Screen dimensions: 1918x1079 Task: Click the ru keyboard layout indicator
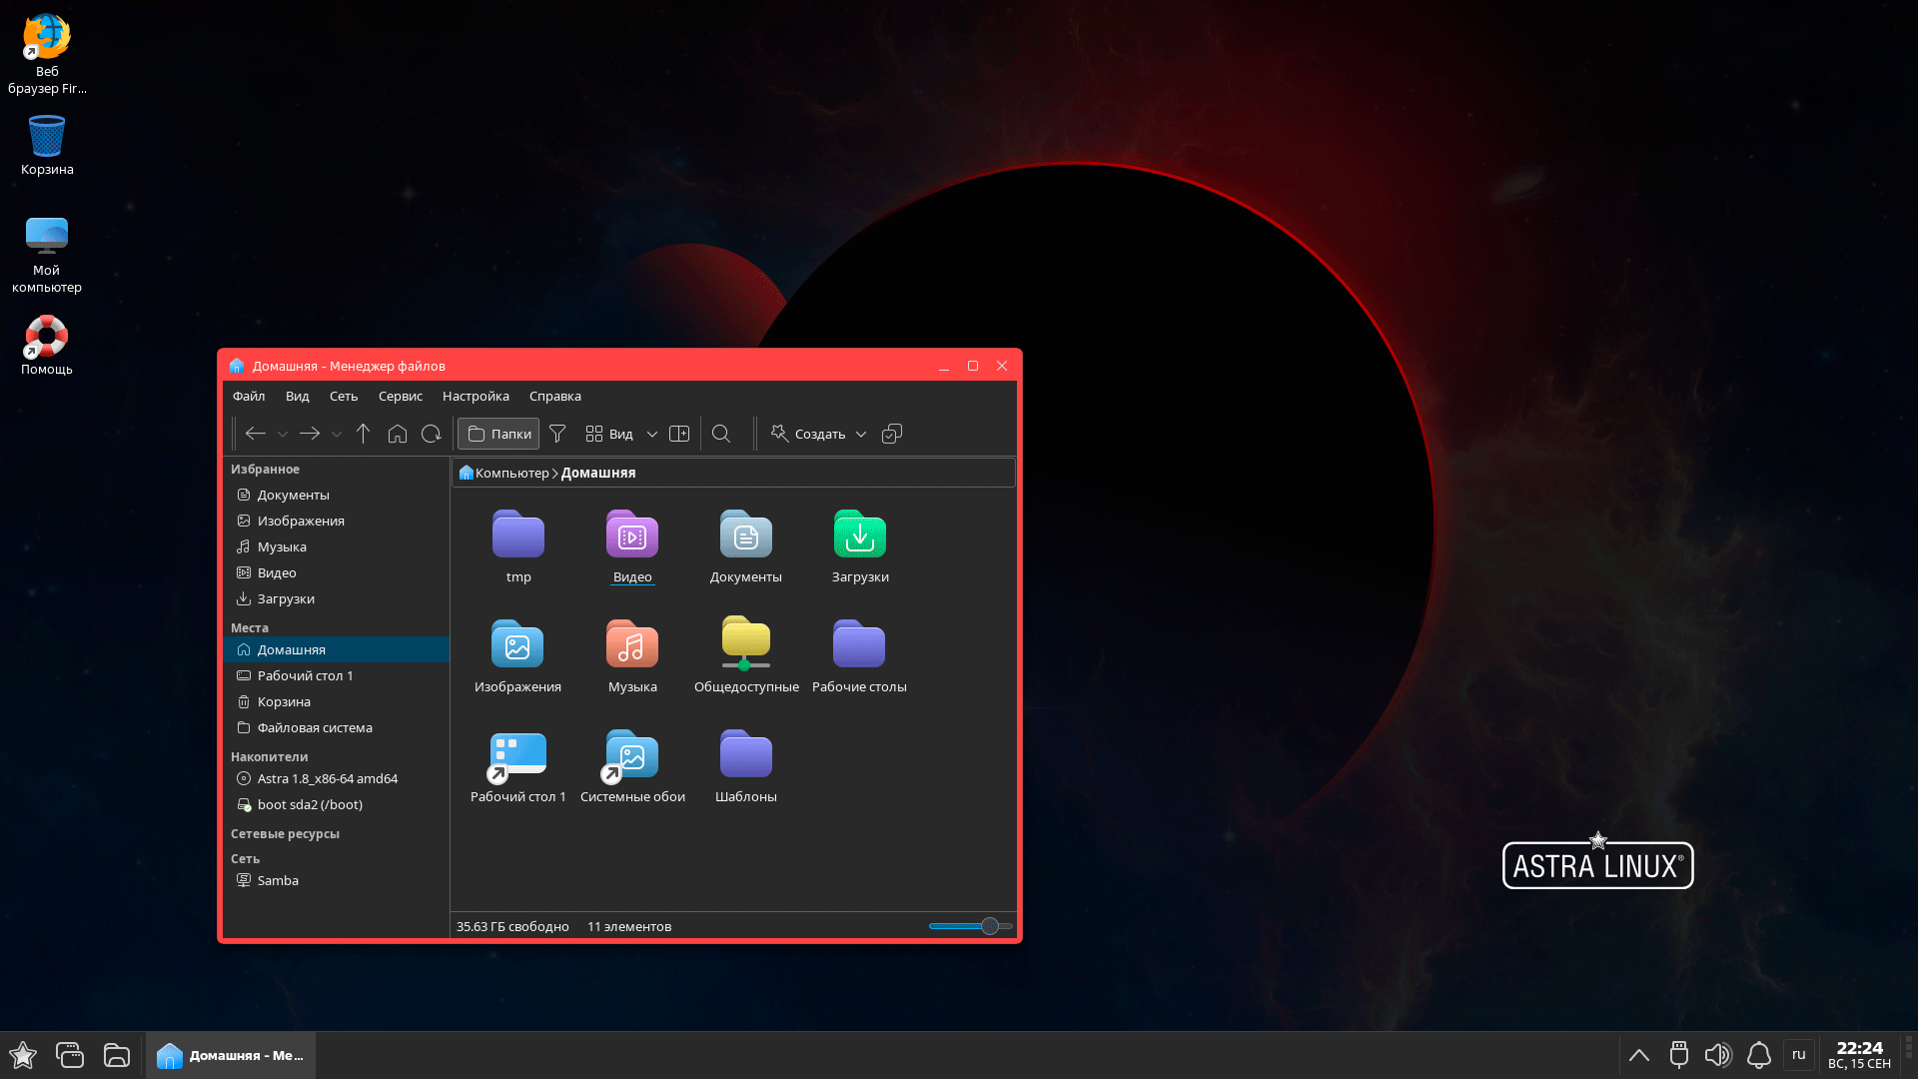(x=1798, y=1054)
